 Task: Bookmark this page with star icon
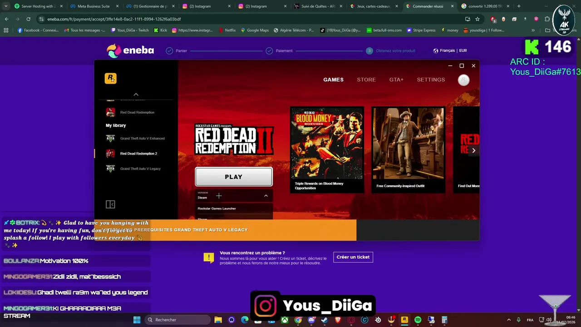478,19
